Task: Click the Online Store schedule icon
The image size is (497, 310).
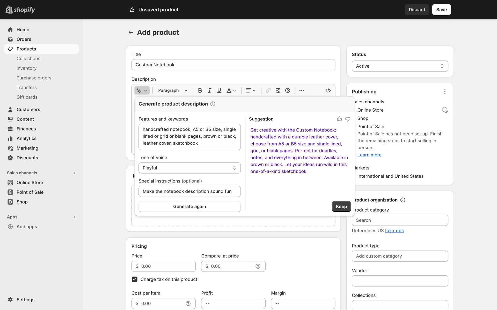Action: click(x=445, y=110)
